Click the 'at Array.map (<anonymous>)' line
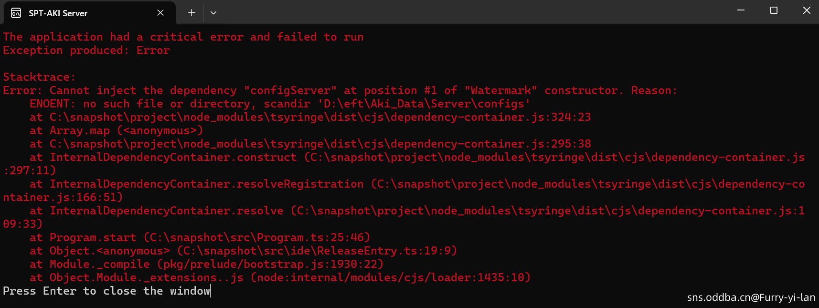The image size is (819, 308). (117, 131)
